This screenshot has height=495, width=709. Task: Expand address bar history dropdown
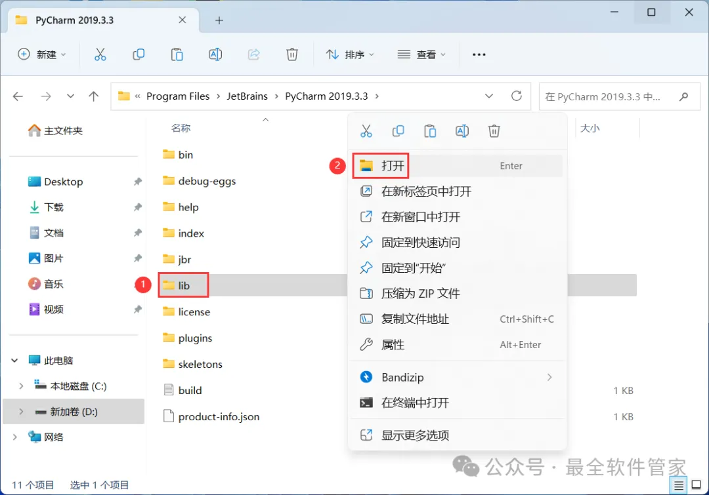click(x=489, y=96)
